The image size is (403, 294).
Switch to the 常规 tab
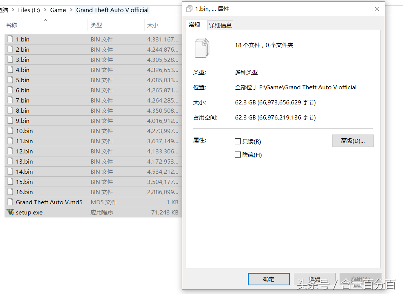195,25
